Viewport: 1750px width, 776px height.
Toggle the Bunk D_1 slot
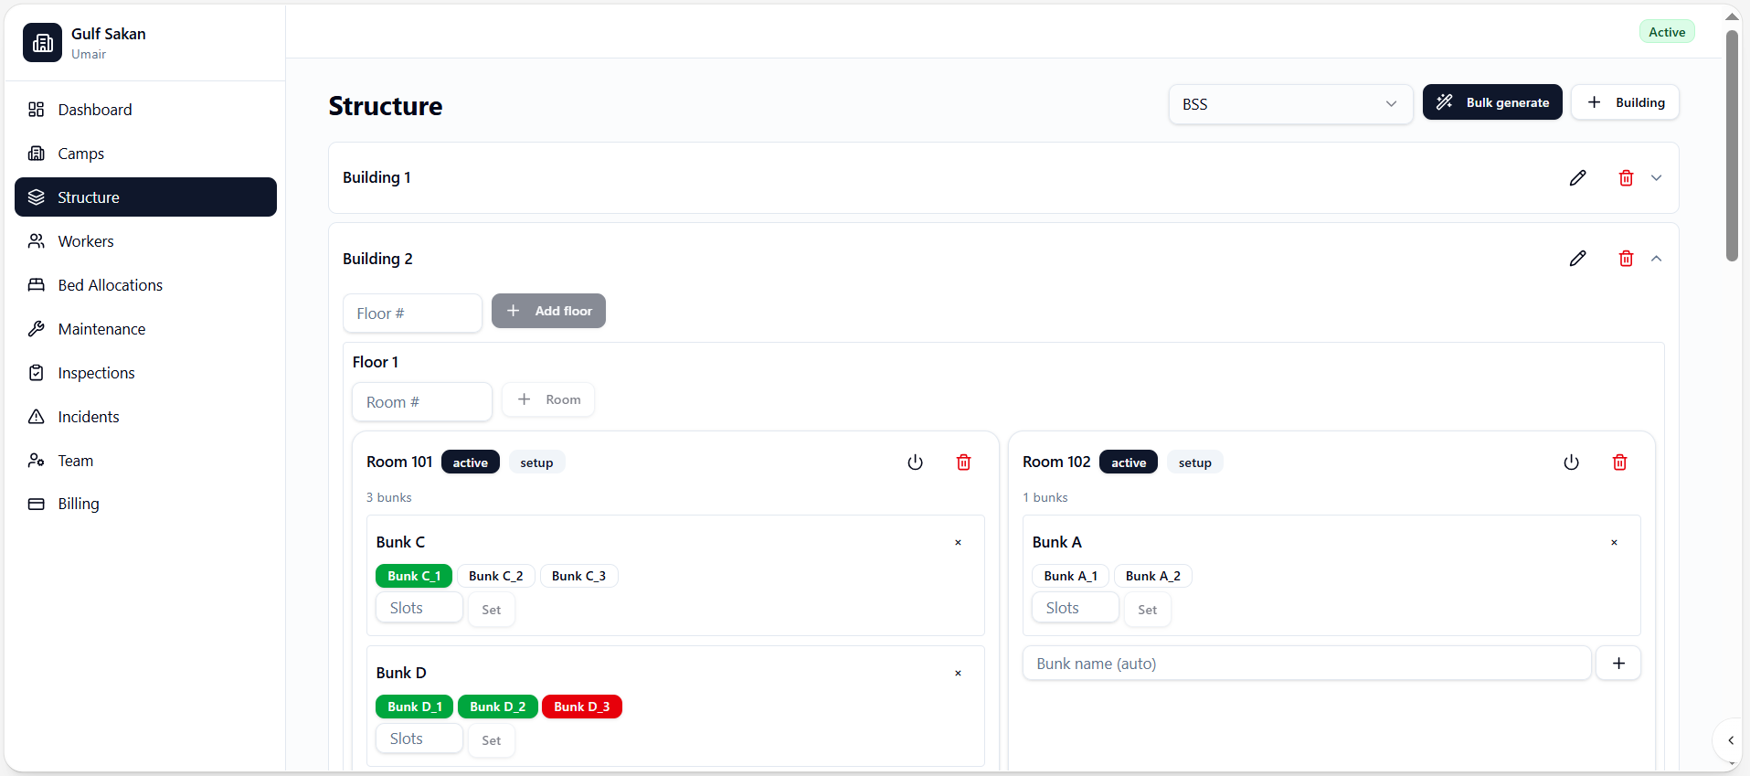tap(414, 707)
